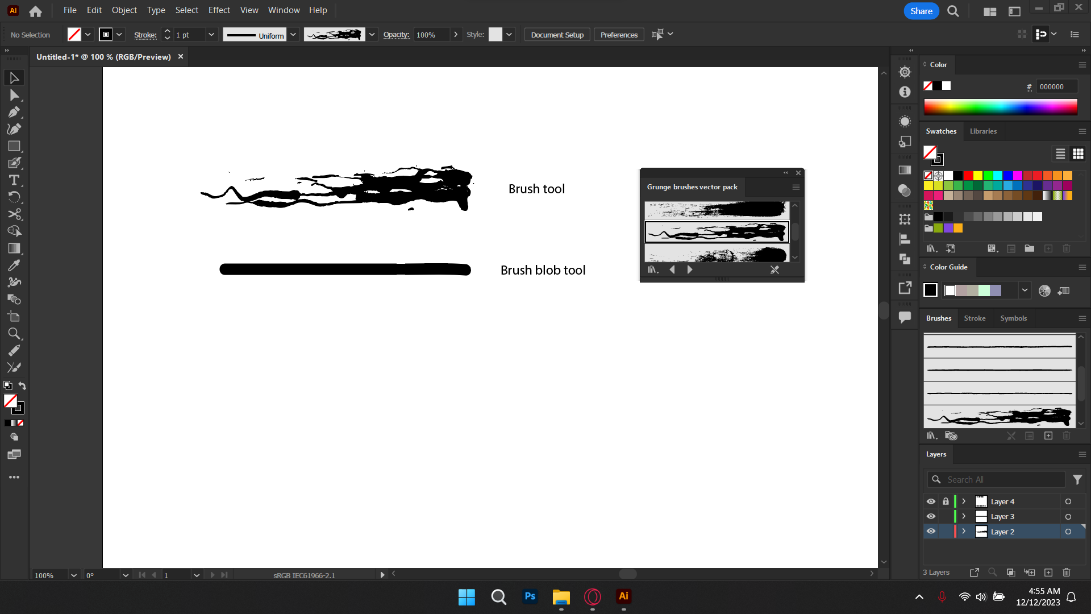Click the Document Setup button

[557, 35]
